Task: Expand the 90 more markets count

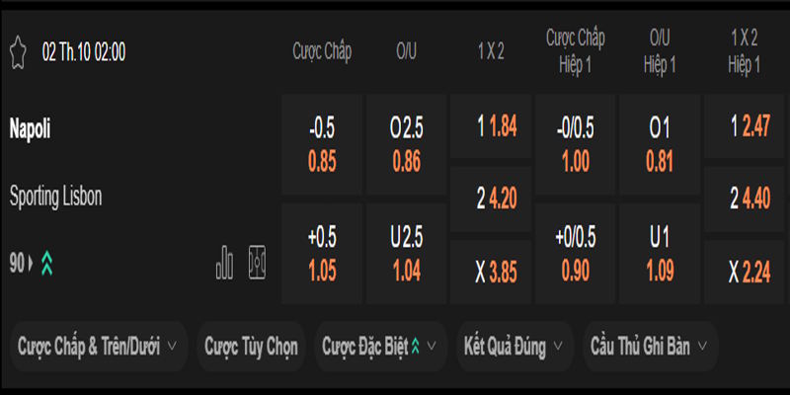Action: click(x=21, y=263)
